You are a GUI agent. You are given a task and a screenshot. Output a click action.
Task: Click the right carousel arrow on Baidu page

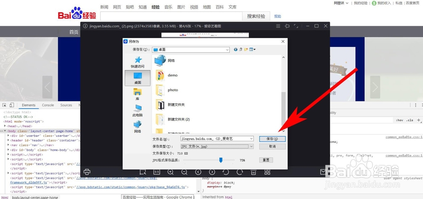[x=375, y=87]
